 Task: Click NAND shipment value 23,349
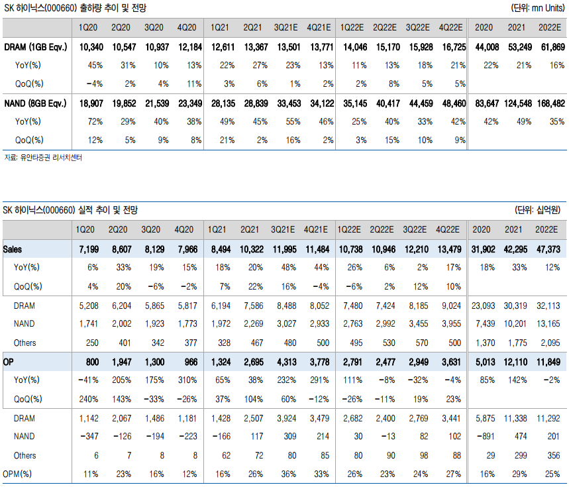click(190, 103)
